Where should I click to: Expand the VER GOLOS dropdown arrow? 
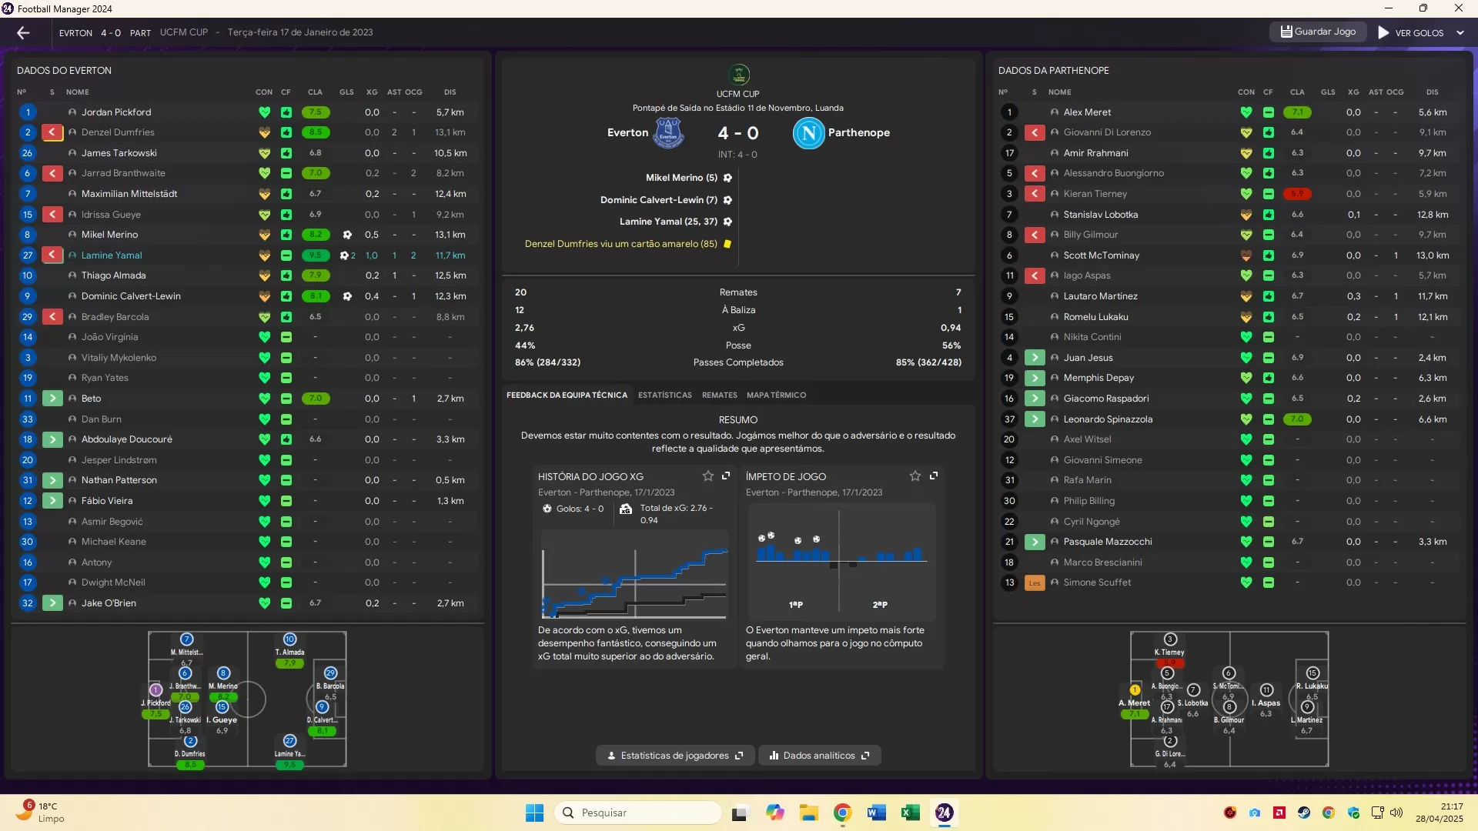coord(1460,32)
